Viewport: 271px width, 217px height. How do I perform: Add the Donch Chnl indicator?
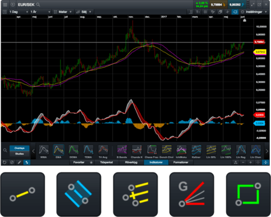coord(167,152)
